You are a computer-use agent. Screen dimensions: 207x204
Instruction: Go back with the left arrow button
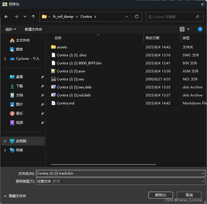(x=6, y=17)
